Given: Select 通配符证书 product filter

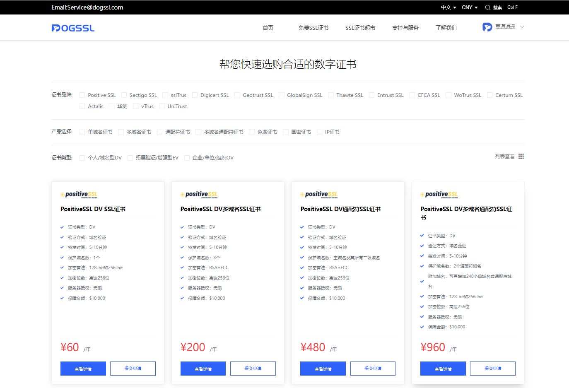Looking at the screenshot, I should 159,132.
